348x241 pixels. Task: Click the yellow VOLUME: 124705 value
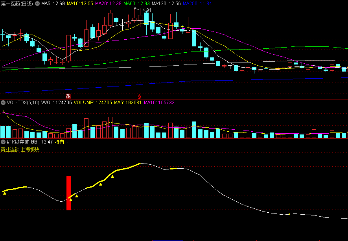pos(93,103)
